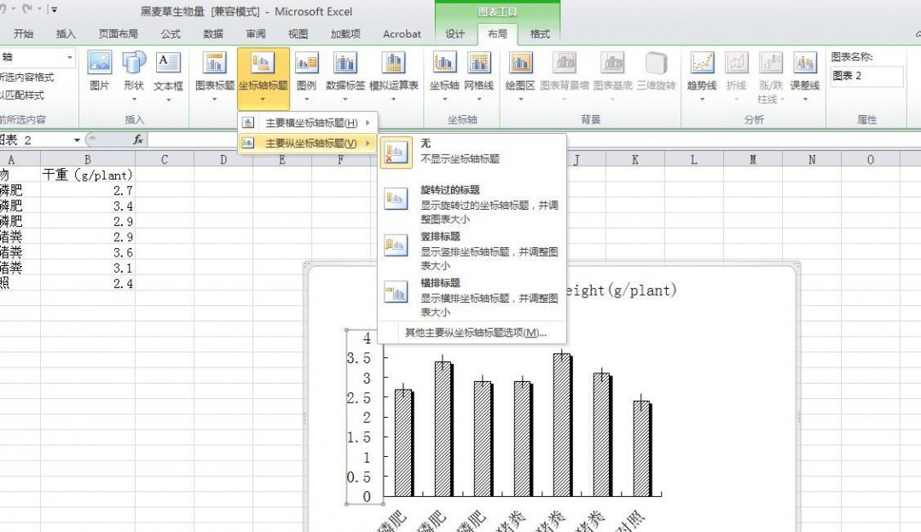Click the 图表名称 input field
The image size is (921, 532).
867,76
